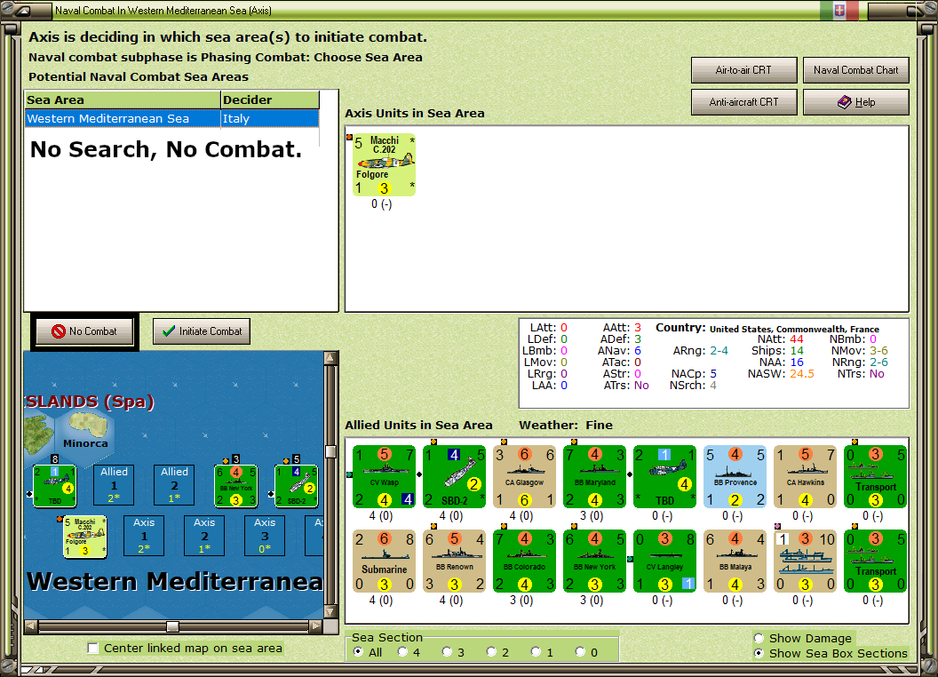Select the BB Colorado battleship unit

[524, 561]
